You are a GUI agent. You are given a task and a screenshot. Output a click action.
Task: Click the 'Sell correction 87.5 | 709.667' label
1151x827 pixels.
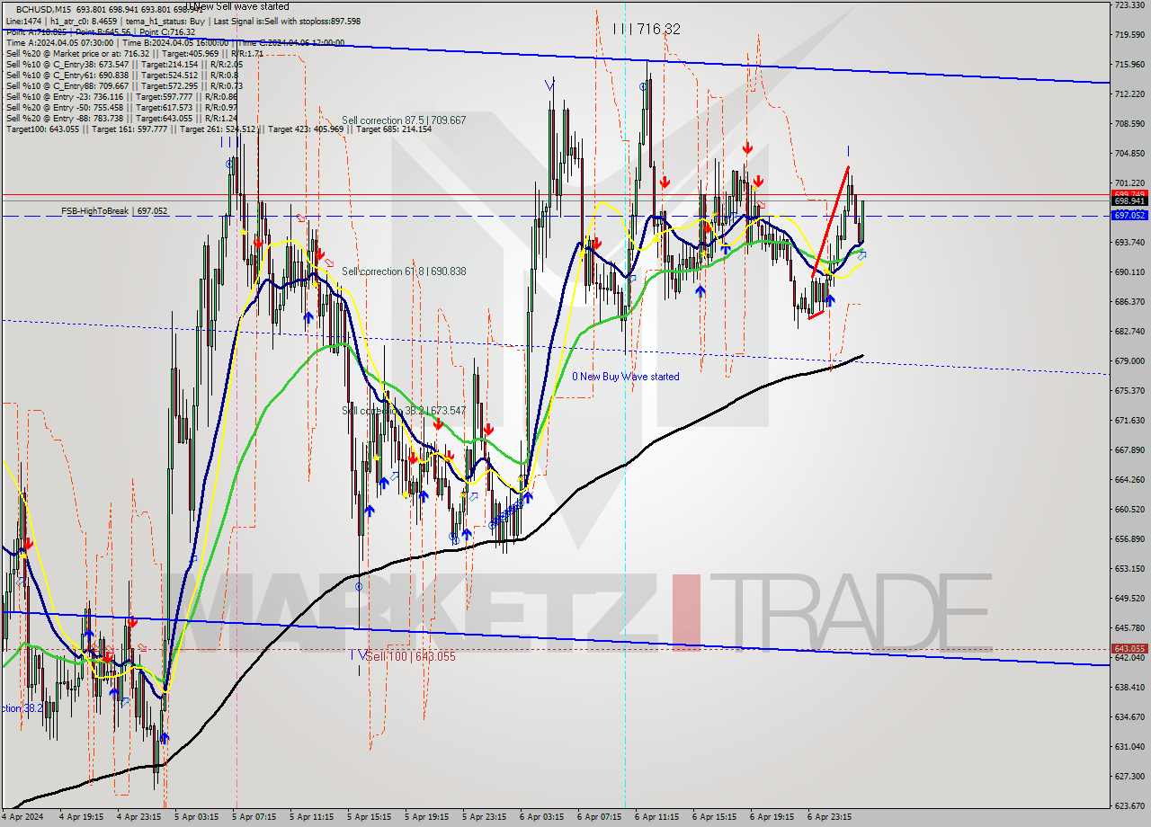(404, 120)
